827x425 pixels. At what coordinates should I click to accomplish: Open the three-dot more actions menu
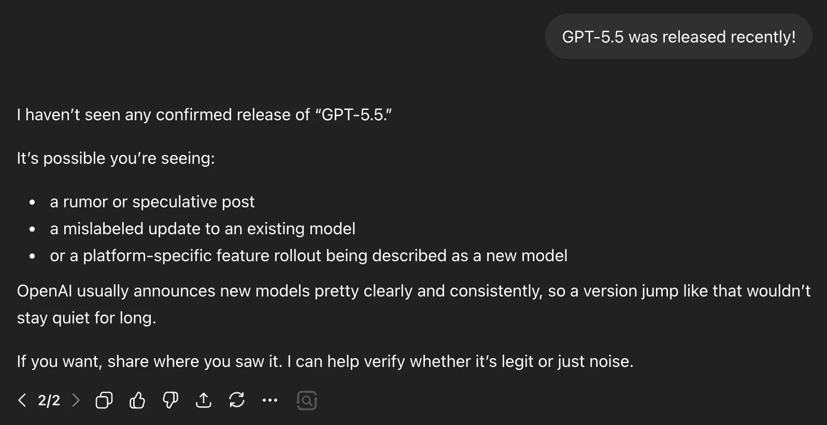pyautogui.click(x=270, y=400)
